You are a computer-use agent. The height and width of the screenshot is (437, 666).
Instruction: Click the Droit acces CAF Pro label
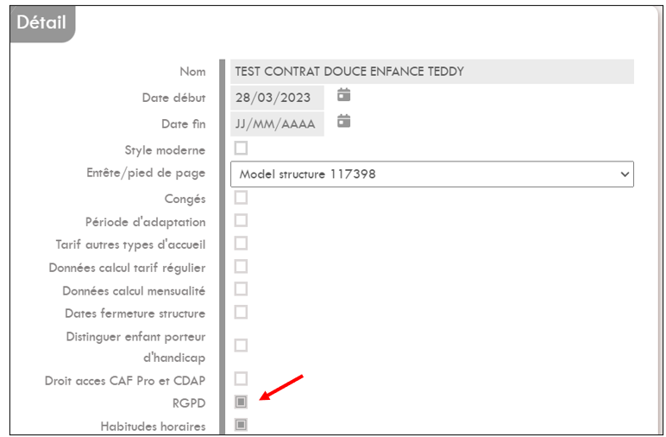[125, 381]
